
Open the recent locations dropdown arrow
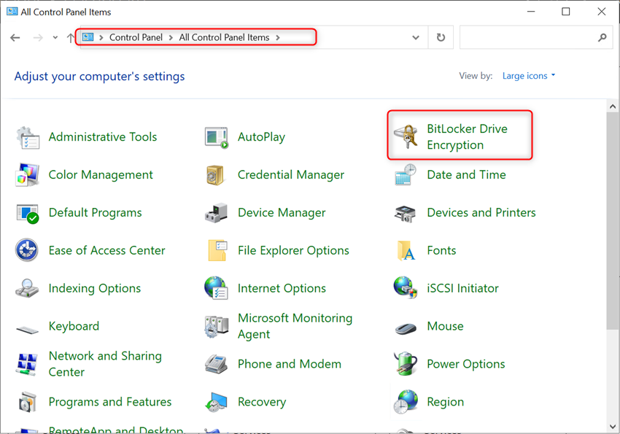tap(55, 37)
